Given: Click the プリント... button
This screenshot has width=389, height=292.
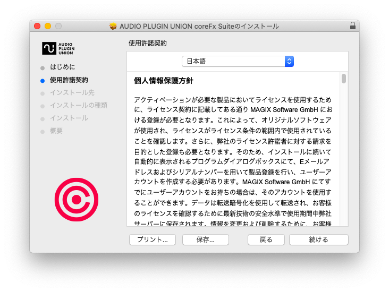Looking at the screenshot, I should (153, 239).
